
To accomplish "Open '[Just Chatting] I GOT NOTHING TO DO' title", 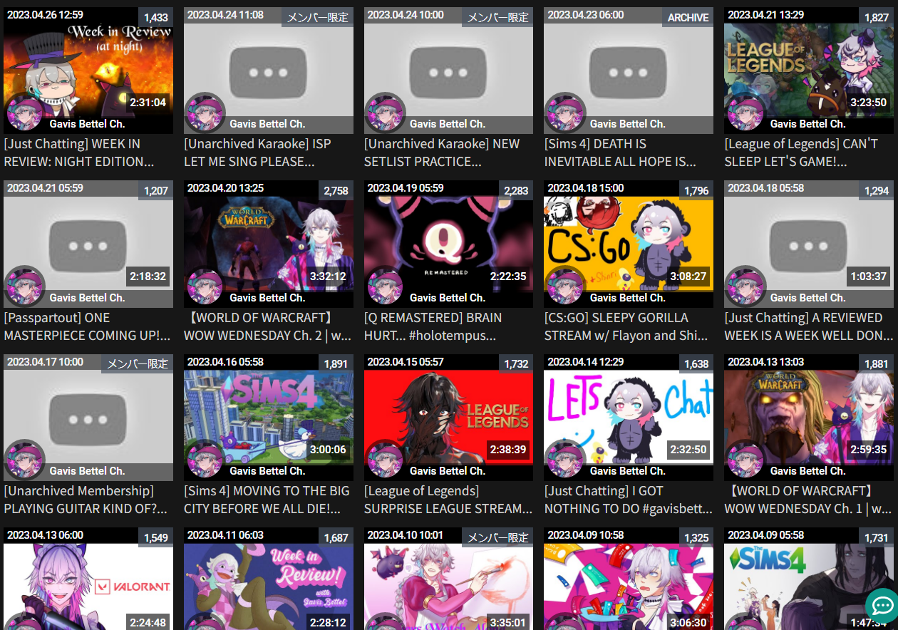I will (x=628, y=500).
